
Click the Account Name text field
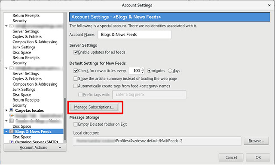click(134, 34)
